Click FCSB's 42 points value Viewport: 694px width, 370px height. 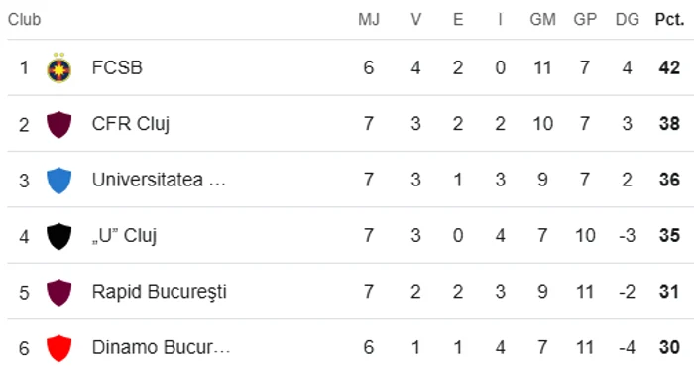coord(669,67)
